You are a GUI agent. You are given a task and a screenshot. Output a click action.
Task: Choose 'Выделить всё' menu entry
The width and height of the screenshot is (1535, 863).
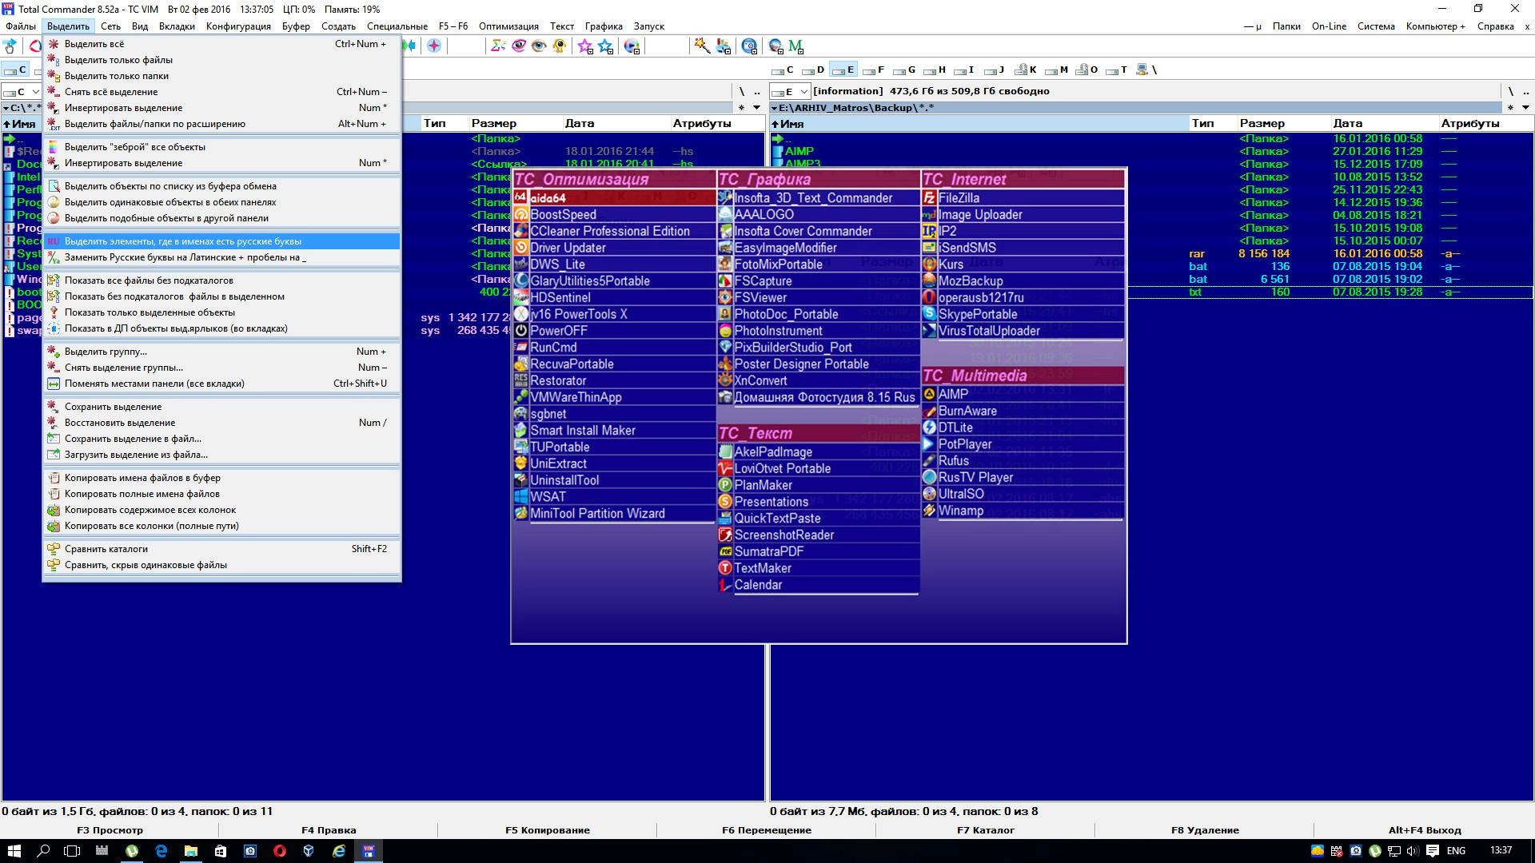[221, 44]
